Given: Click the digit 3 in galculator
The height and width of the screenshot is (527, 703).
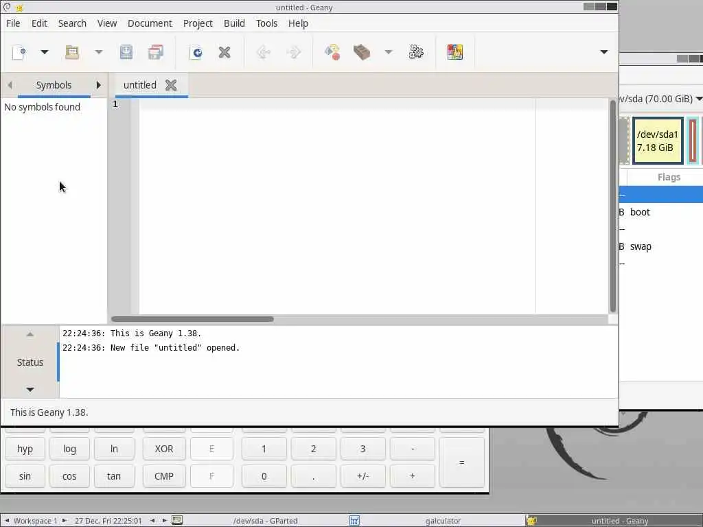Looking at the screenshot, I should [x=362, y=449].
